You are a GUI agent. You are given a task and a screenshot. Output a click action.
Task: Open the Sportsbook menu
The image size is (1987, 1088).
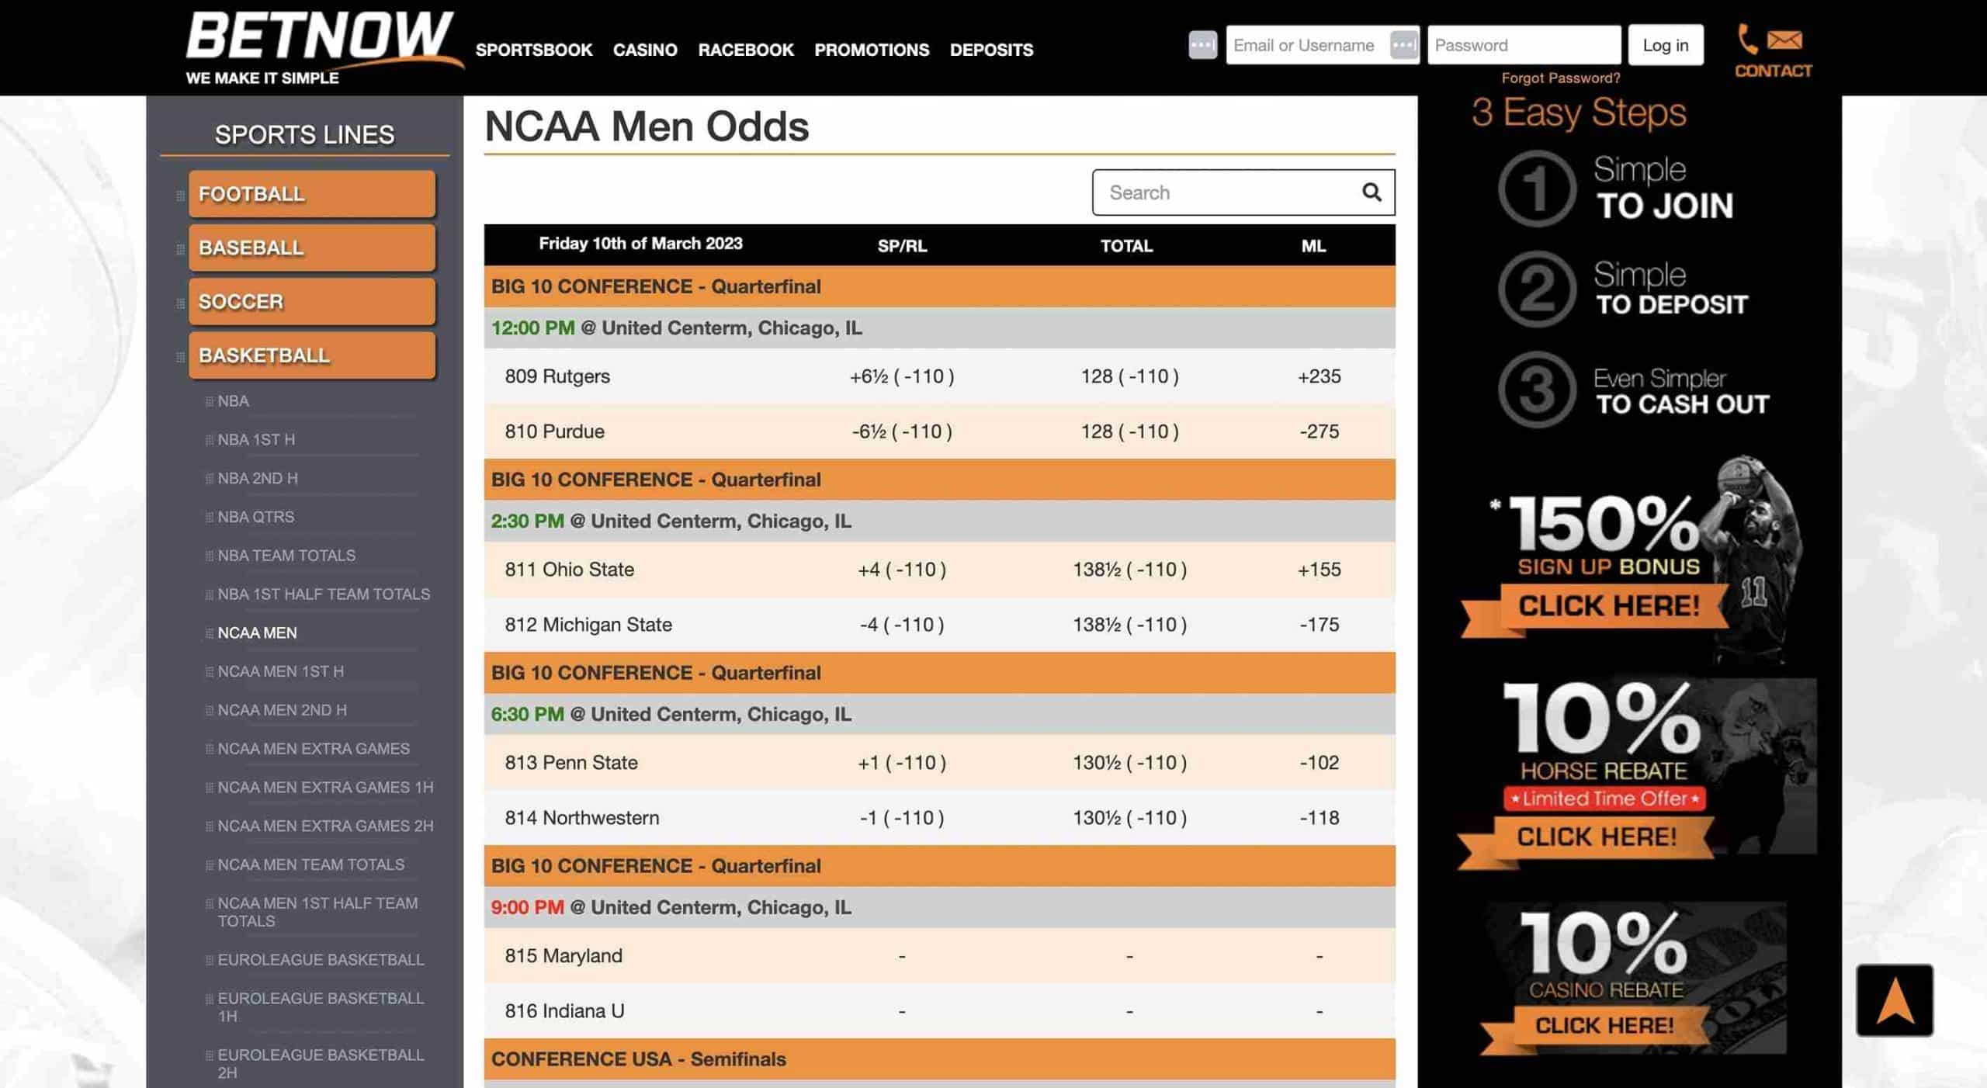coord(534,50)
